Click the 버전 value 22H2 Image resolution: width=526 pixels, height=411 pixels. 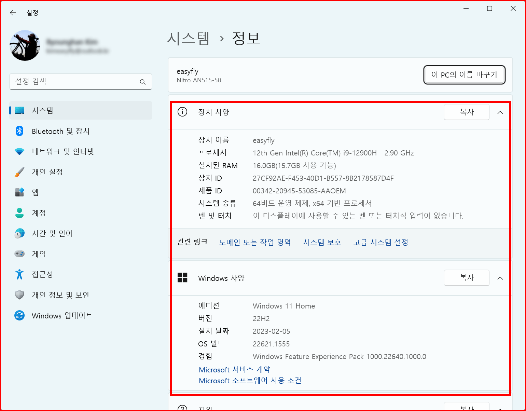pos(261,319)
